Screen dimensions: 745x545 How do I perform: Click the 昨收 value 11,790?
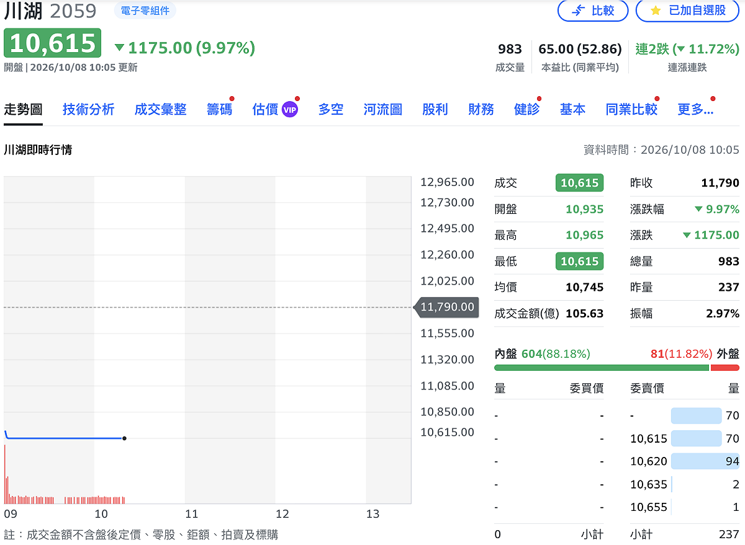coord(720,183)
